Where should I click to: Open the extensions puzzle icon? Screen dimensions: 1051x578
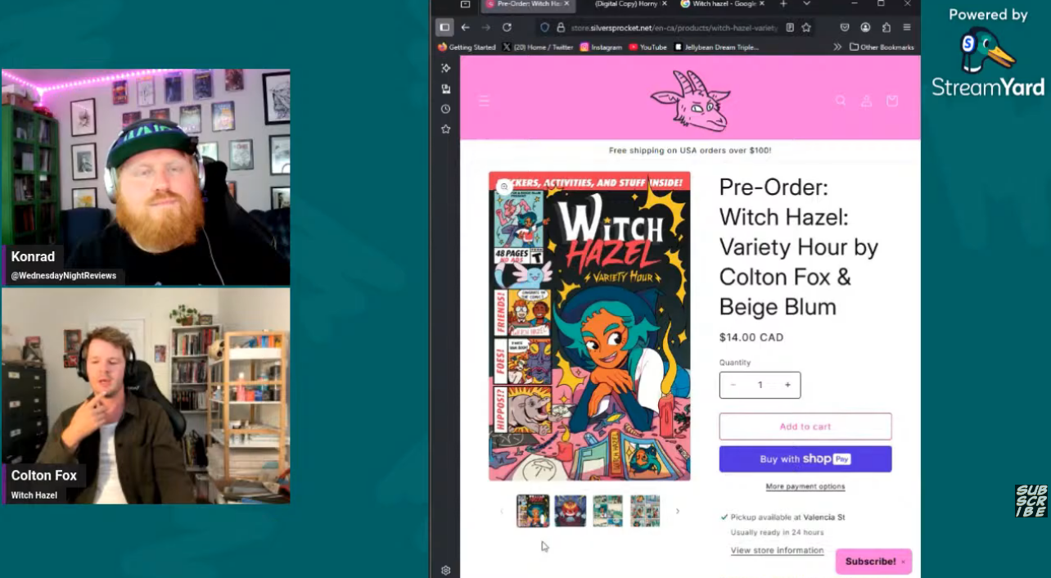[x=886, y=27]
